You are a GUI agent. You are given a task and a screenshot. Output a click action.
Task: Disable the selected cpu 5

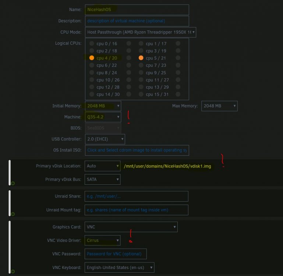[x=141, y=58]
